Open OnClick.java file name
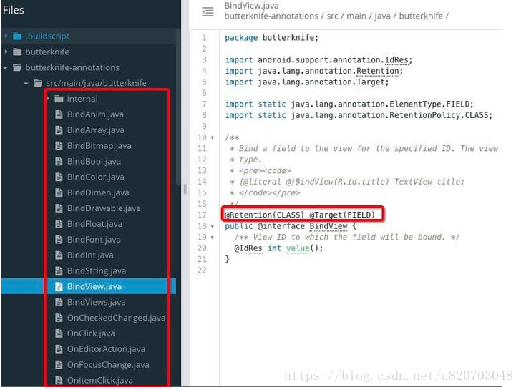 point(91,333)
